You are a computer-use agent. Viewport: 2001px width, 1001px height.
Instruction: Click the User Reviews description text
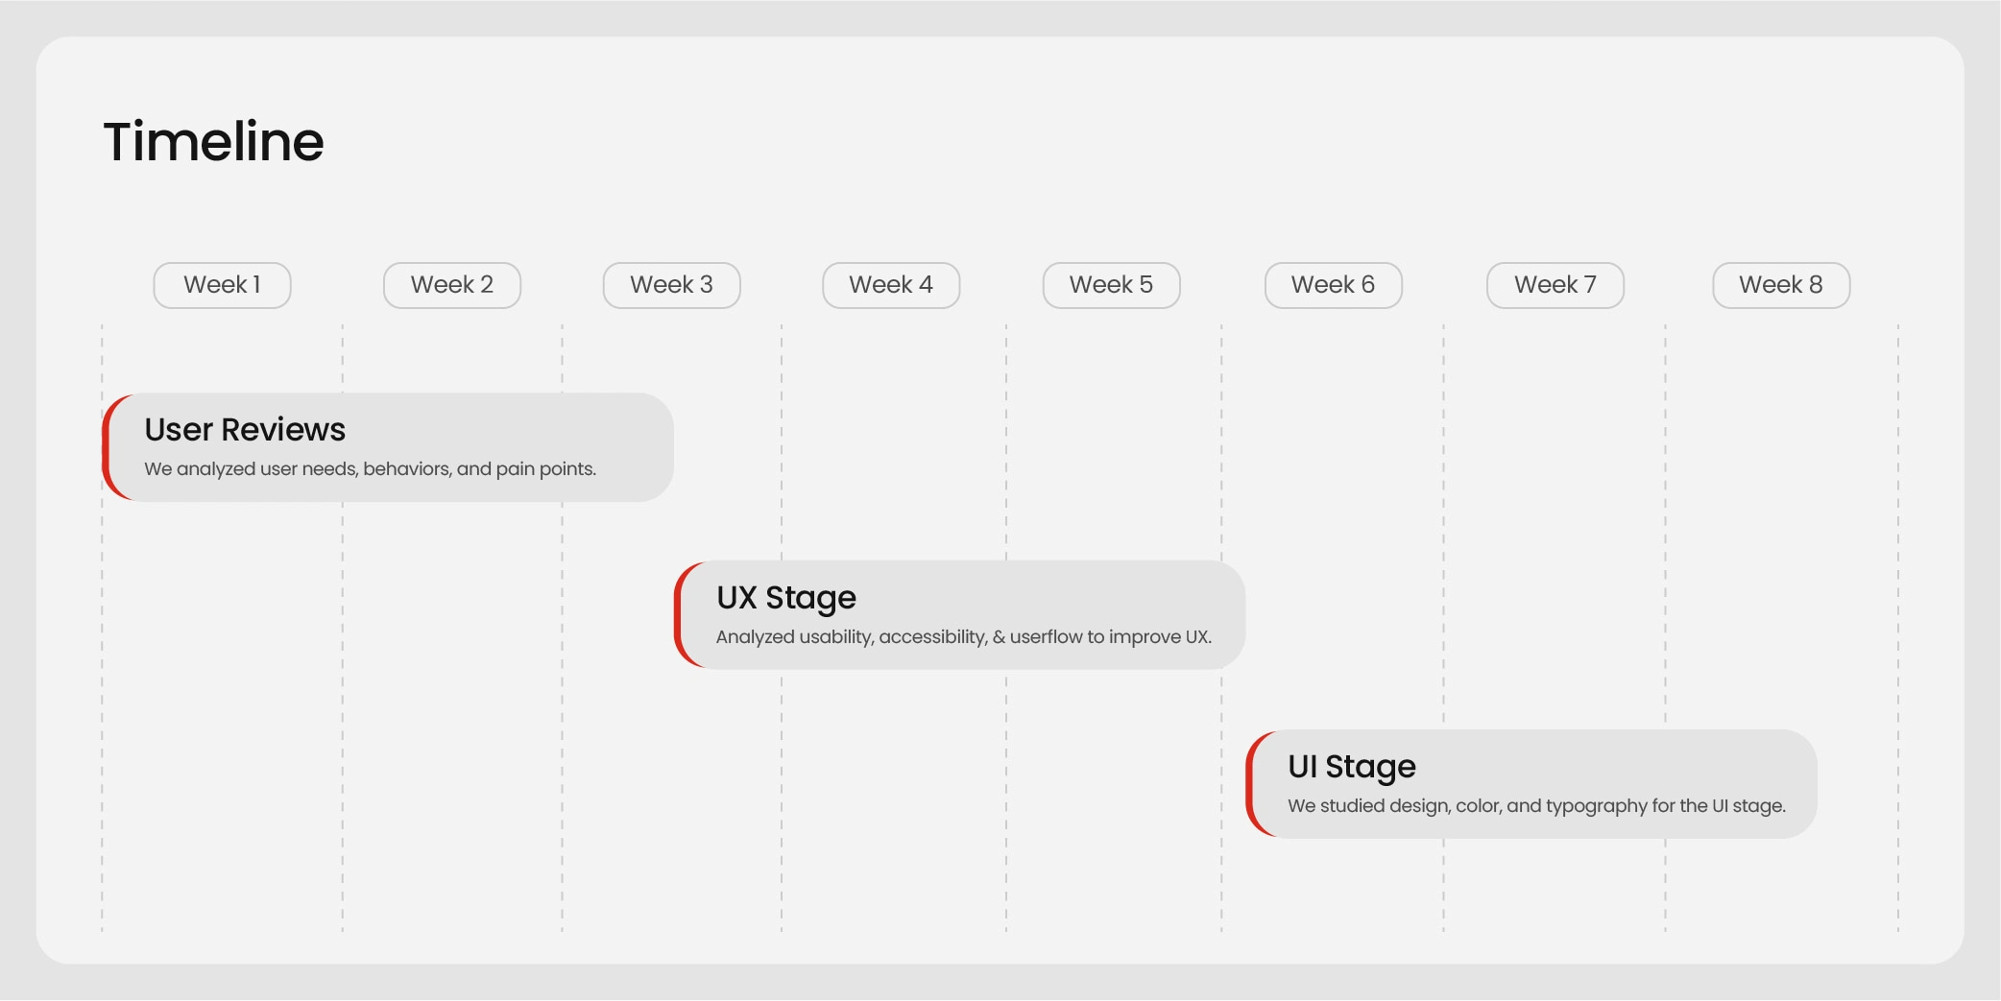click(x=370, y=469)
